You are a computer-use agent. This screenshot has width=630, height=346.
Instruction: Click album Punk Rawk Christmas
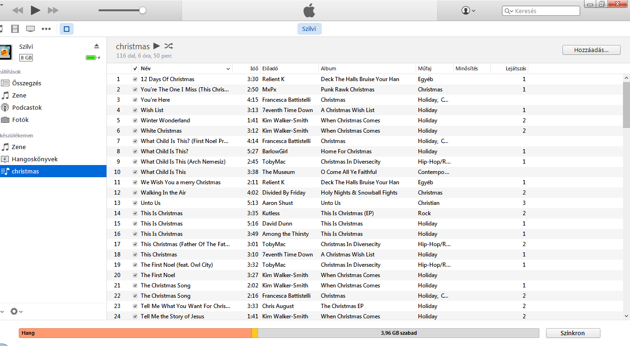tap(348, 90)
